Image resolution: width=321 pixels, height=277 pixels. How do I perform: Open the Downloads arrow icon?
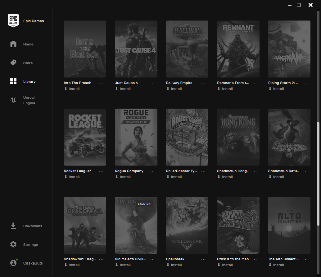tap(13, 226)
